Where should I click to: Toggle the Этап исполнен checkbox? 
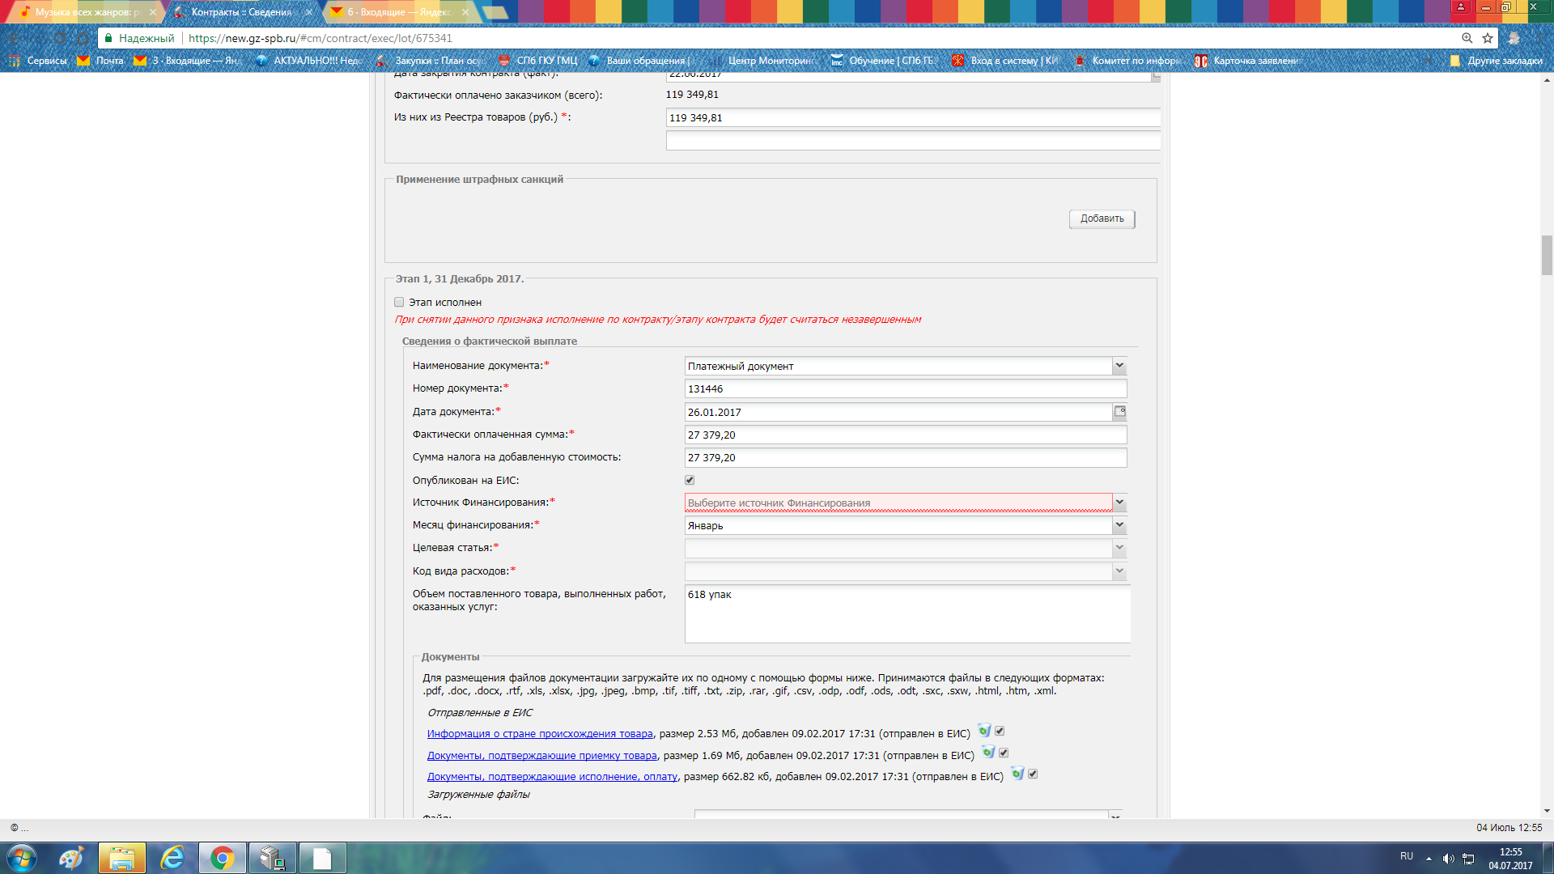click(399, 303)
